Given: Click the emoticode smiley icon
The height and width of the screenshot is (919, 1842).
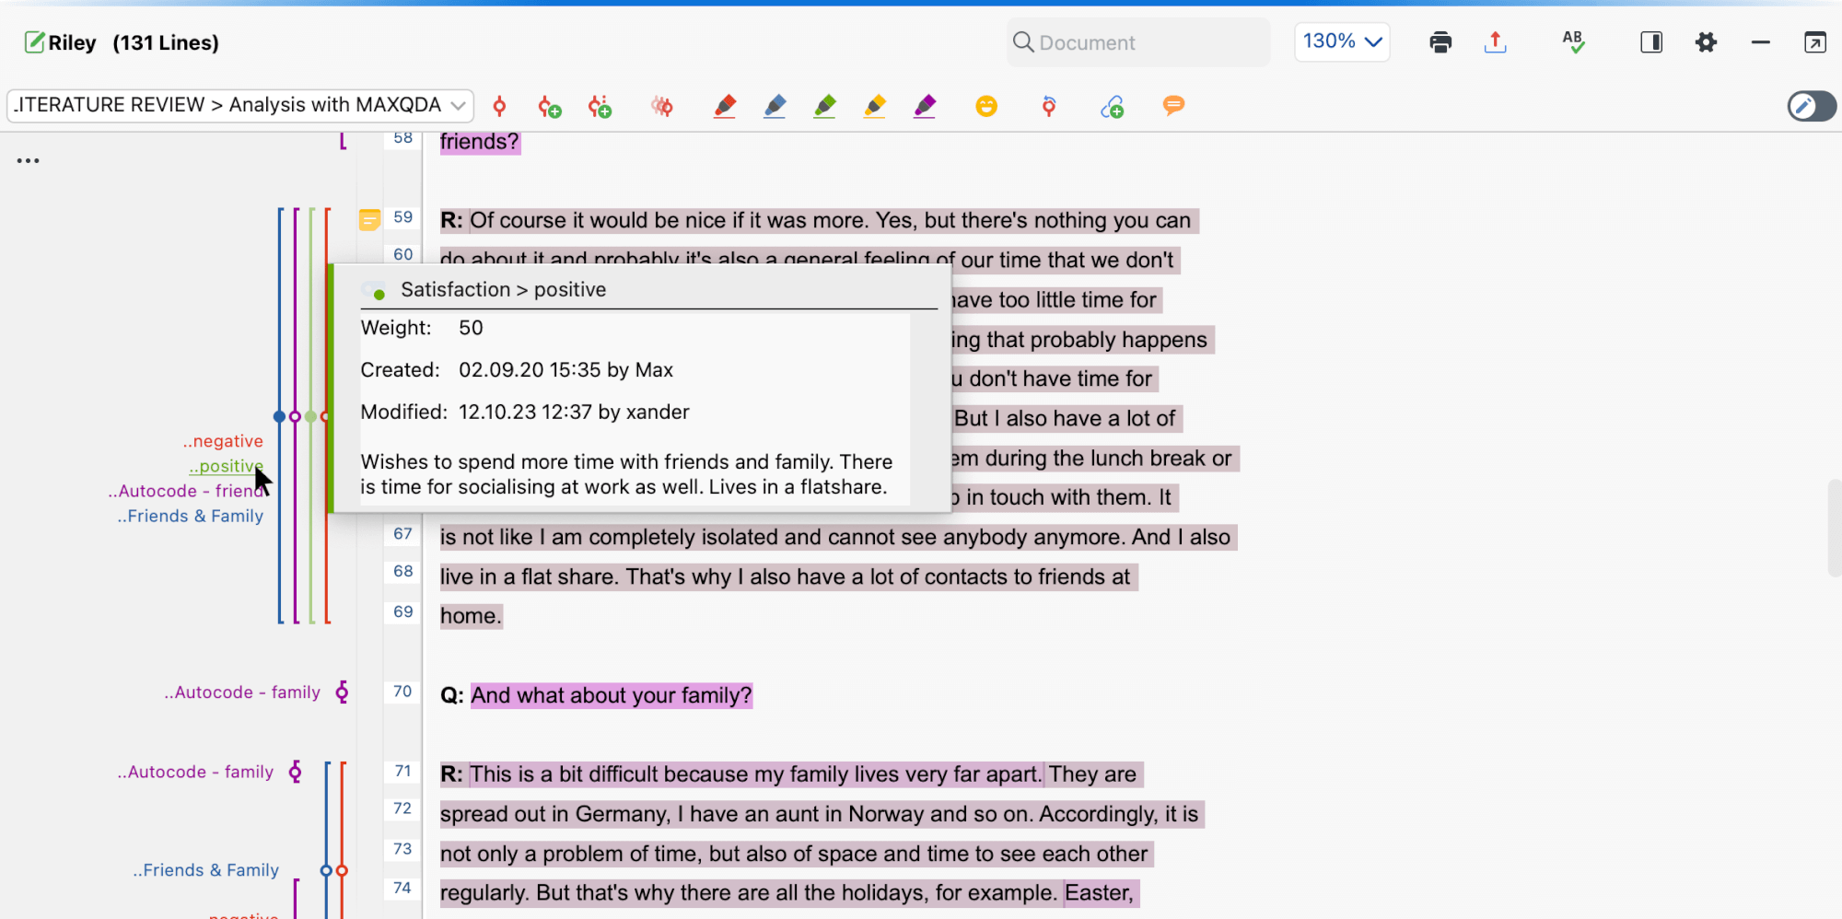Looking at the screenshot, I should pyautogui.click(x=986, y=106).
